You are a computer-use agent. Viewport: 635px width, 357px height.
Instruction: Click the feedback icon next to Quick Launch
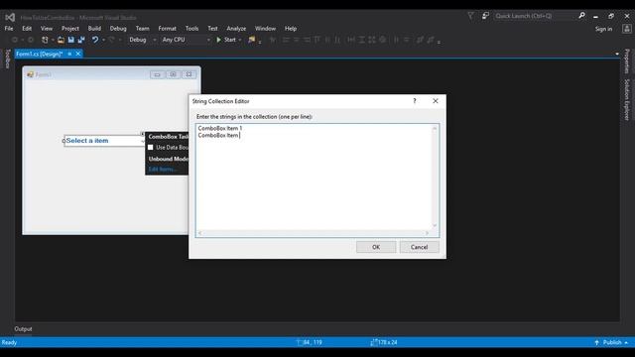[x=485, y=16]
